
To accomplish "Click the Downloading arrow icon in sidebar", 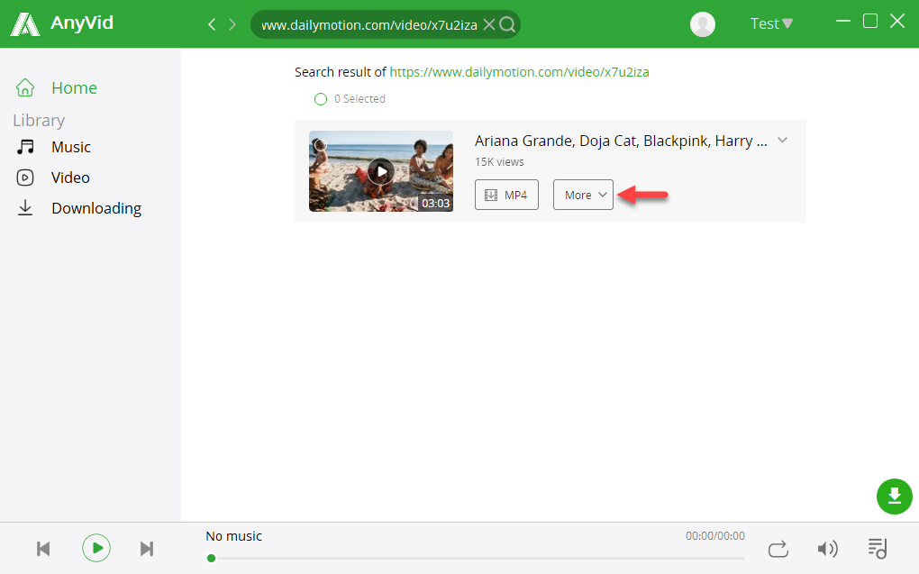I will (25, 207).
